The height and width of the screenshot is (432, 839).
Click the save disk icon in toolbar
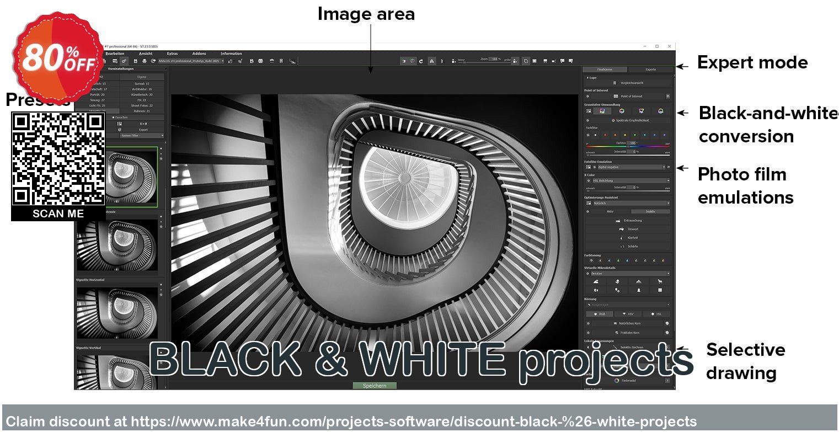tap(135, 61)
